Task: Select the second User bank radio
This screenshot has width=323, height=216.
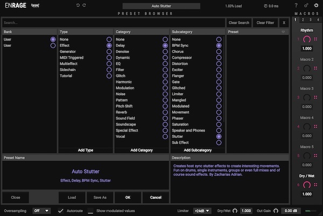Action: [53, 45]
